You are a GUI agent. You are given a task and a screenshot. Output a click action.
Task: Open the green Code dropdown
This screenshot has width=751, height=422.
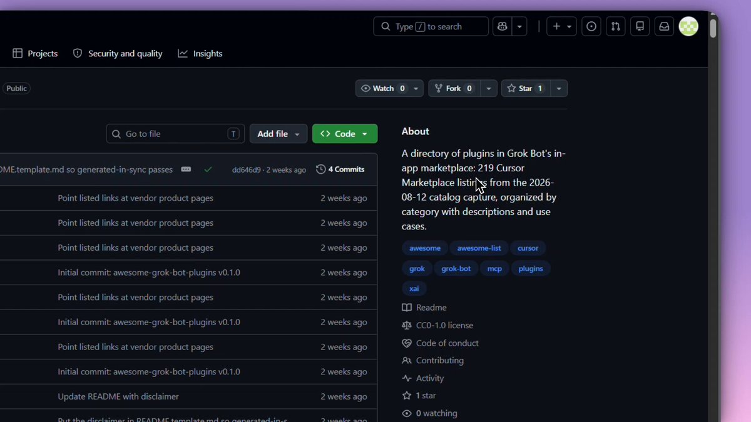[345, 134]
